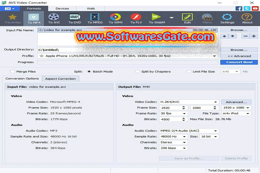Select the Batch Mode radio button
260x173 pixels.
89,71
